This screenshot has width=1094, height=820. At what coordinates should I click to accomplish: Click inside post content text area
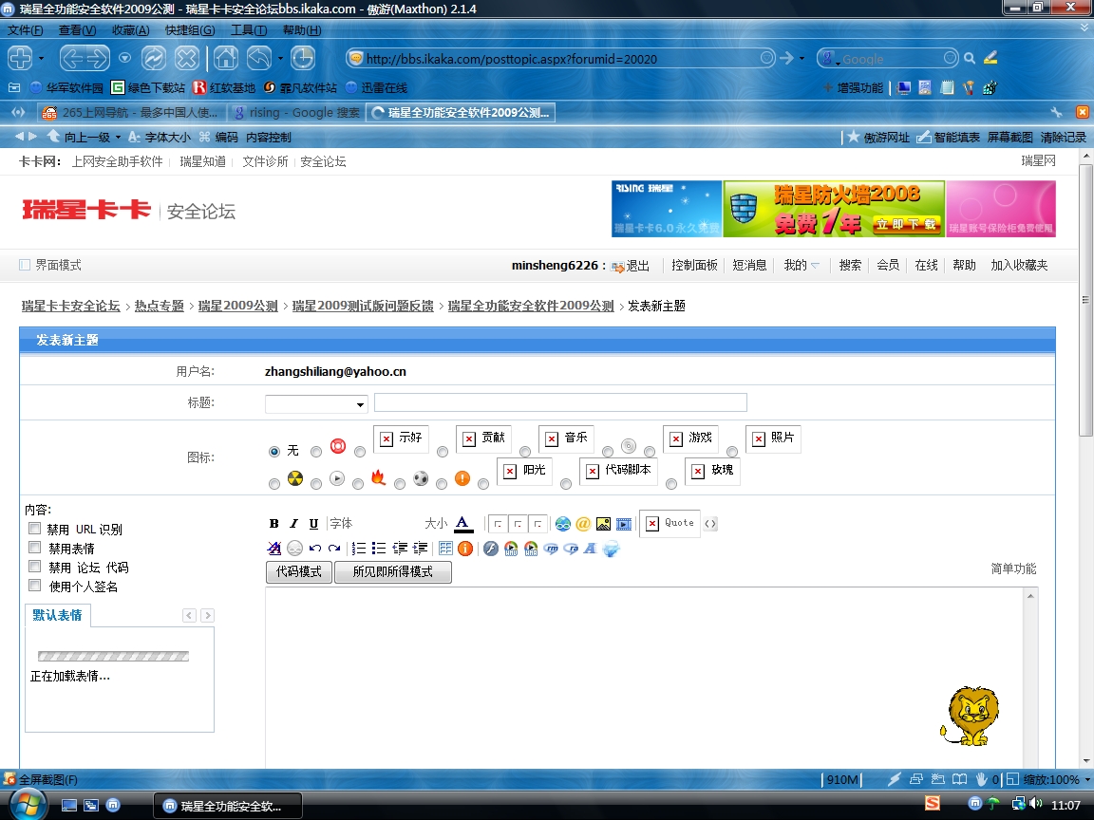click(646, 677)
